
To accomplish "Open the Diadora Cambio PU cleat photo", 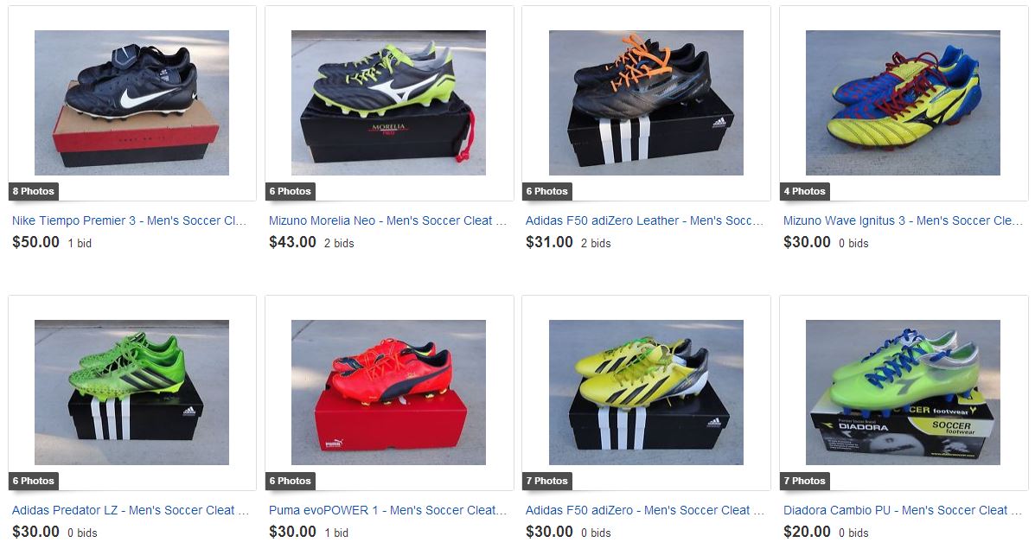I will coord(903,393).
